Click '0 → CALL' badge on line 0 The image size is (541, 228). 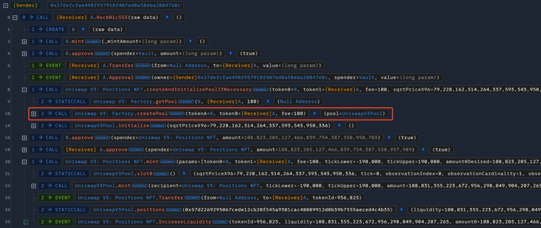coord(36,17)
